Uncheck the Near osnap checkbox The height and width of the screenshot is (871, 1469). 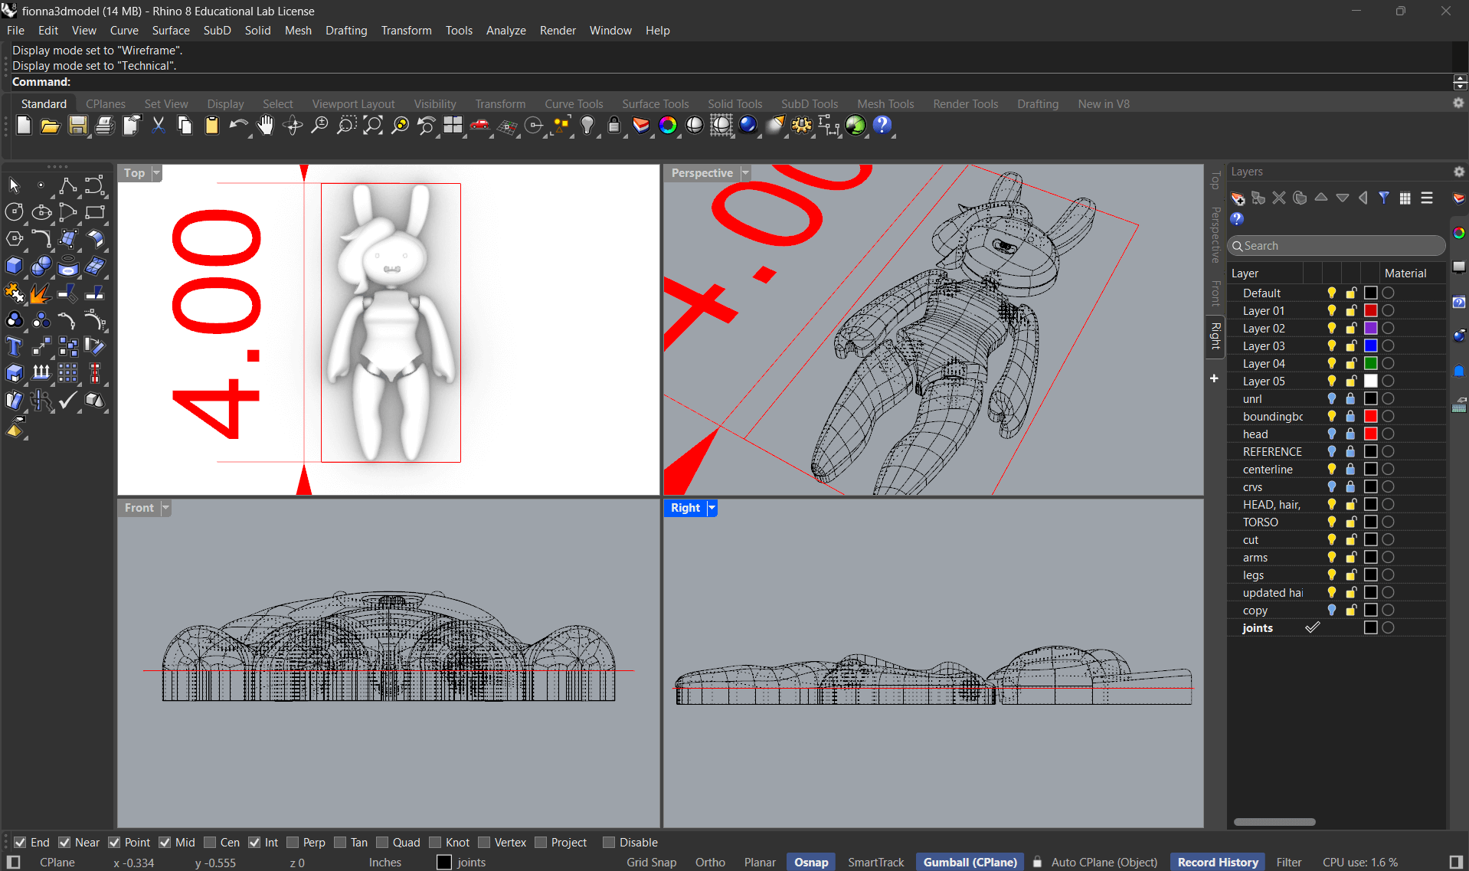pos(65,843)
